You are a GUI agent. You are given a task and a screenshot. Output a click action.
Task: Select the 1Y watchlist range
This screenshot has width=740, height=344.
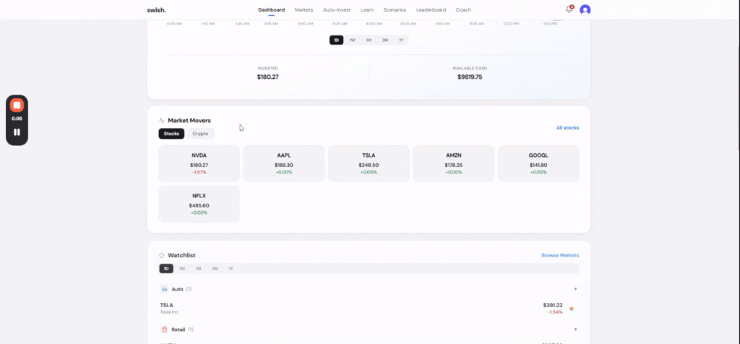point(231,269)
